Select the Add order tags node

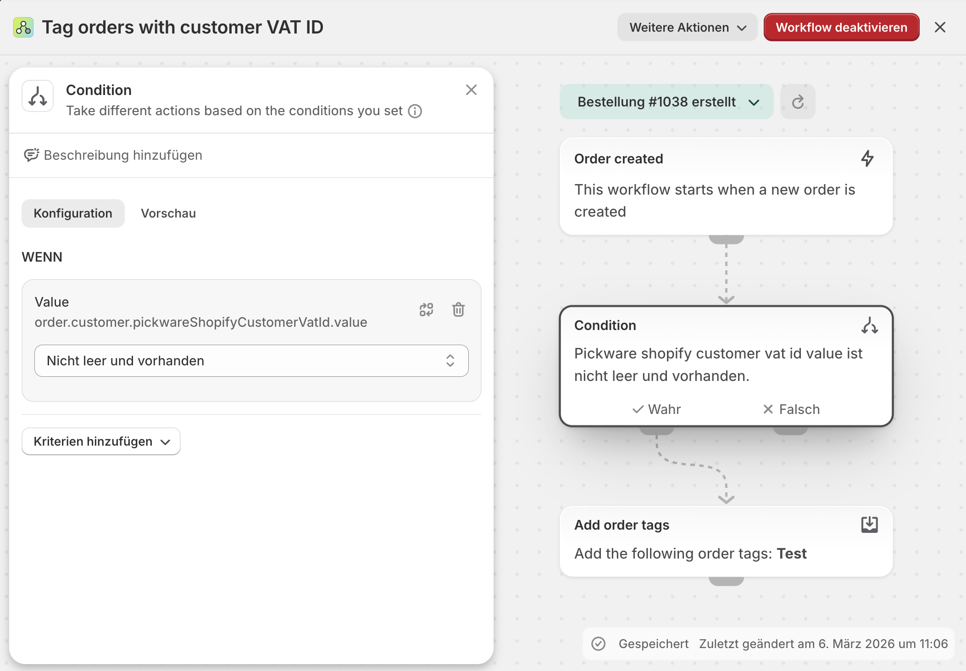[726, 542]
